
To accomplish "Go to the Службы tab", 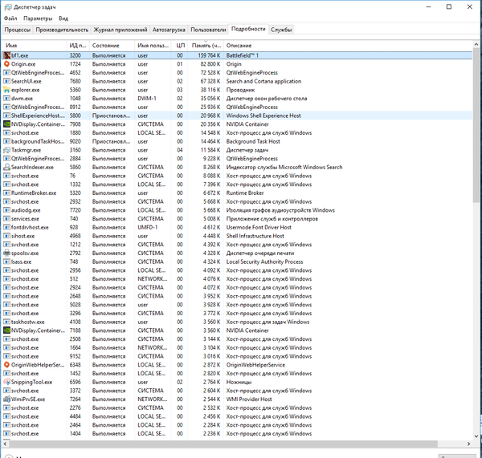I will pyautogui.click(x=281, y=30).
